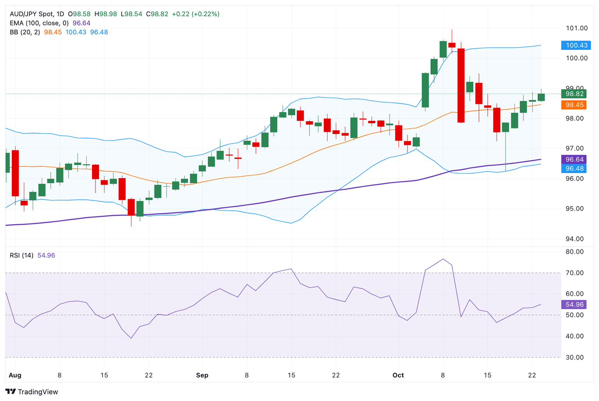Screen dimensions: 599x401
Task: Click the large red candle after Oct 8
Action: pos(461,86)
